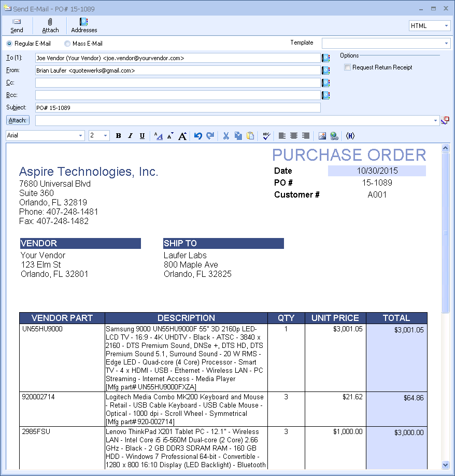Click the Attach button beside attachment field
Image resolution: width=455 pixels, height=476 pixels.
tap(18, 120)
